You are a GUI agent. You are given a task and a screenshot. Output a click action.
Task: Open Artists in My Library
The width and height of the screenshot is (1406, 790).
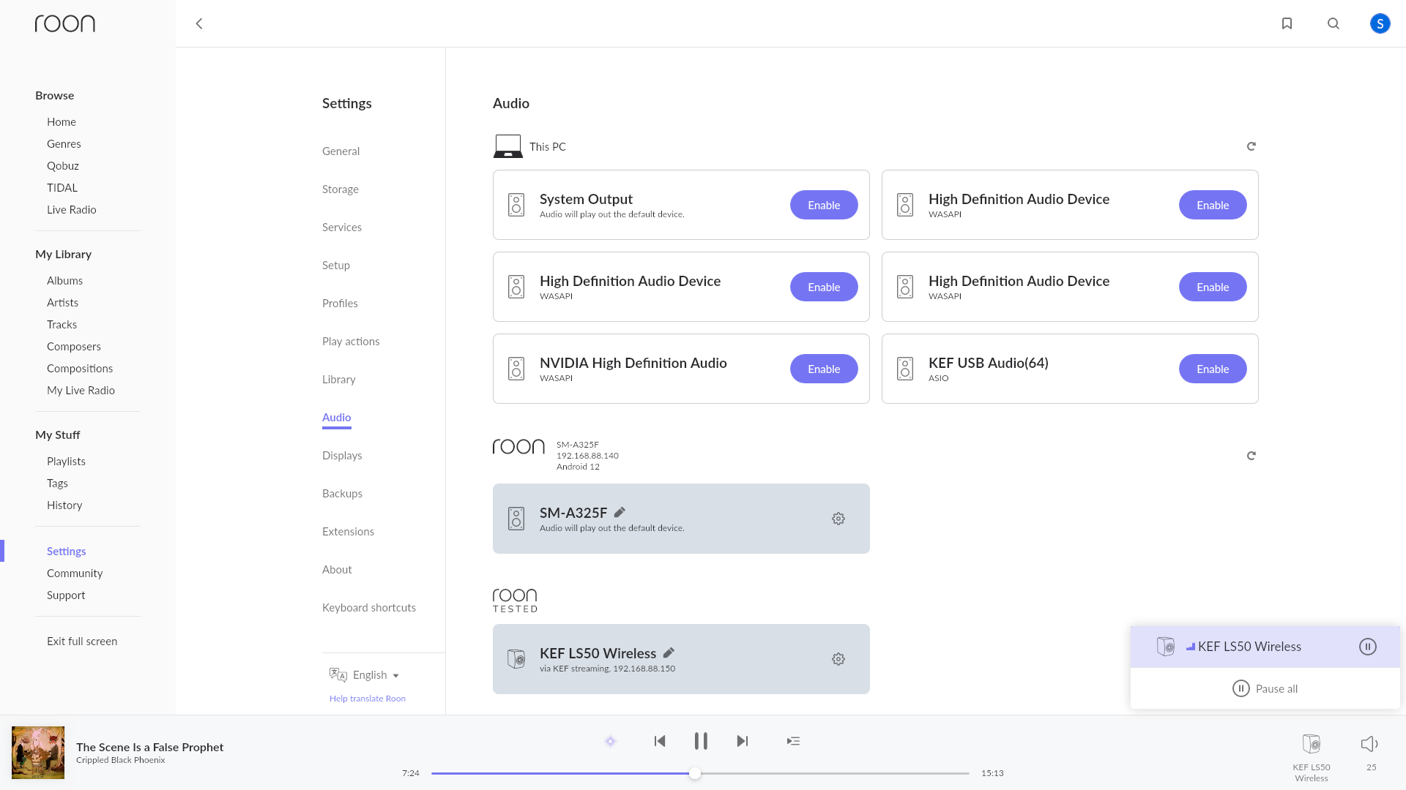coord(62,303)
